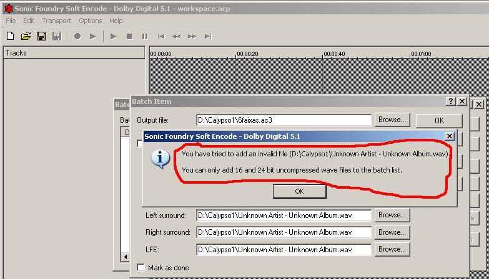The image size is (489, 279).
Task: Go to start of the timeline
Action: tap(161, 36)
